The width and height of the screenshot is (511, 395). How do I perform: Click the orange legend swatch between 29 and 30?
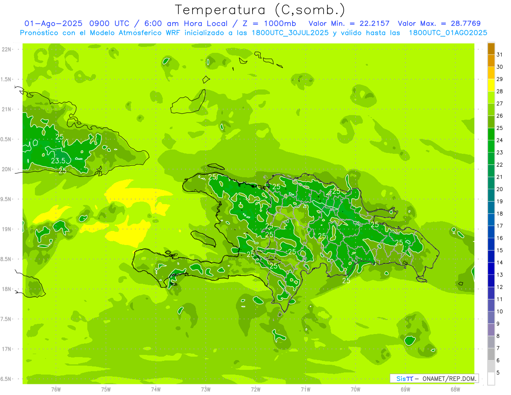pyautogui.click(x=491, y=73)
